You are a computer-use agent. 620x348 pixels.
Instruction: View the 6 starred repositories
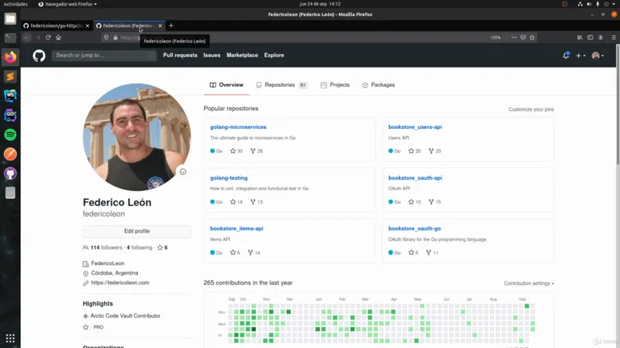(x=162, y=248)
